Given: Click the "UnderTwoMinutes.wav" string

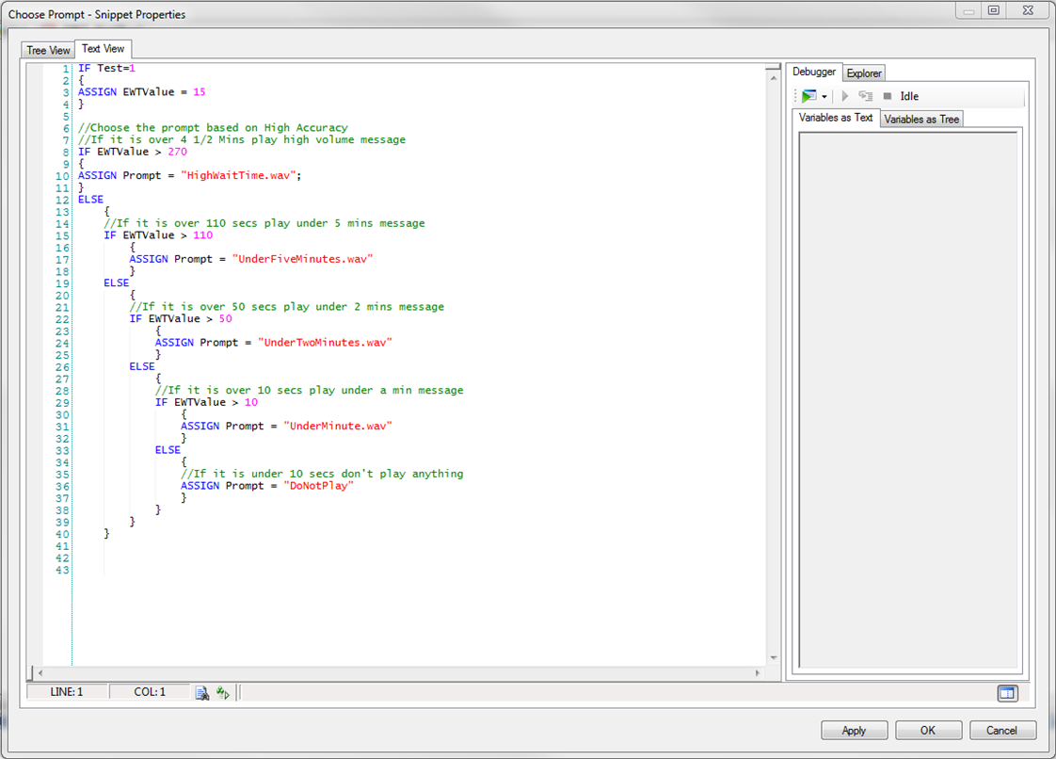Looking at the screenshot, I should tap(326, 343).
